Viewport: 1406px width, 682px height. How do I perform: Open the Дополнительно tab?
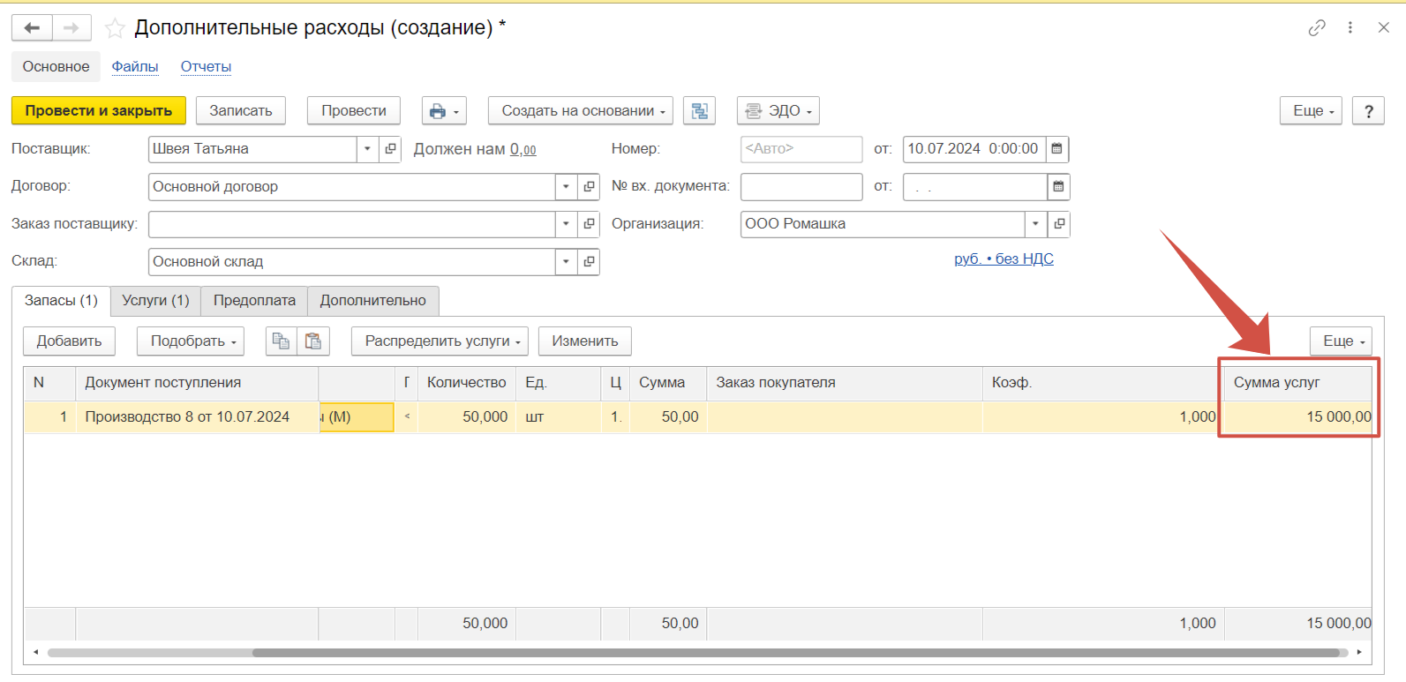pyautogui.click(x=373, y=301)
